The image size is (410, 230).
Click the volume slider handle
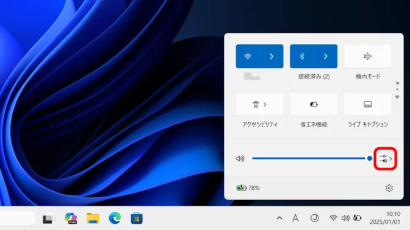tap(370, 158)
